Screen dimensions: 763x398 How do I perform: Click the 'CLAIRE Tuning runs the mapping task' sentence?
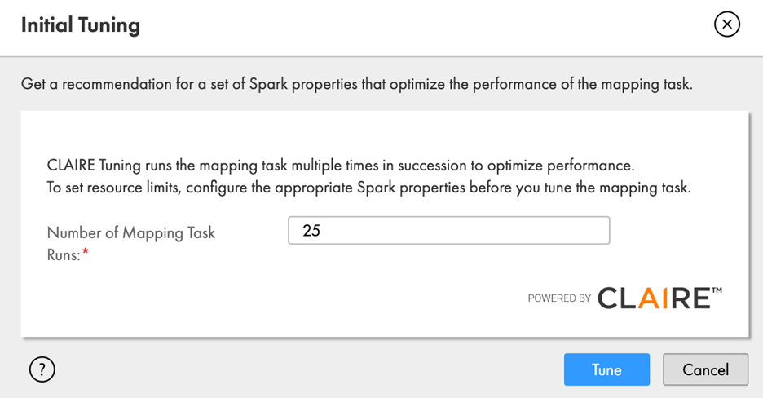tap(340, 166)
